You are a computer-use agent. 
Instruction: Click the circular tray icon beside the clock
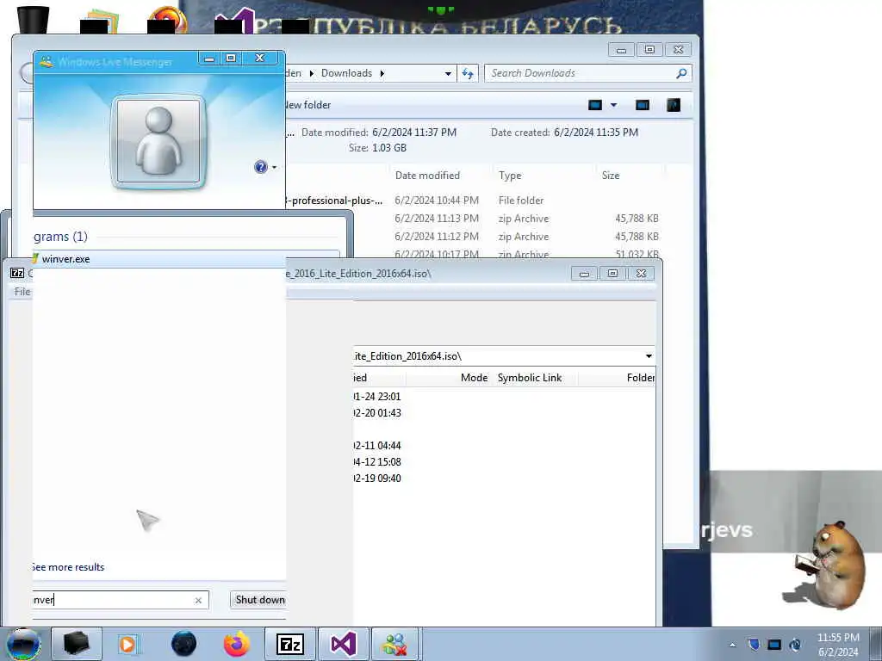point(795,645)
